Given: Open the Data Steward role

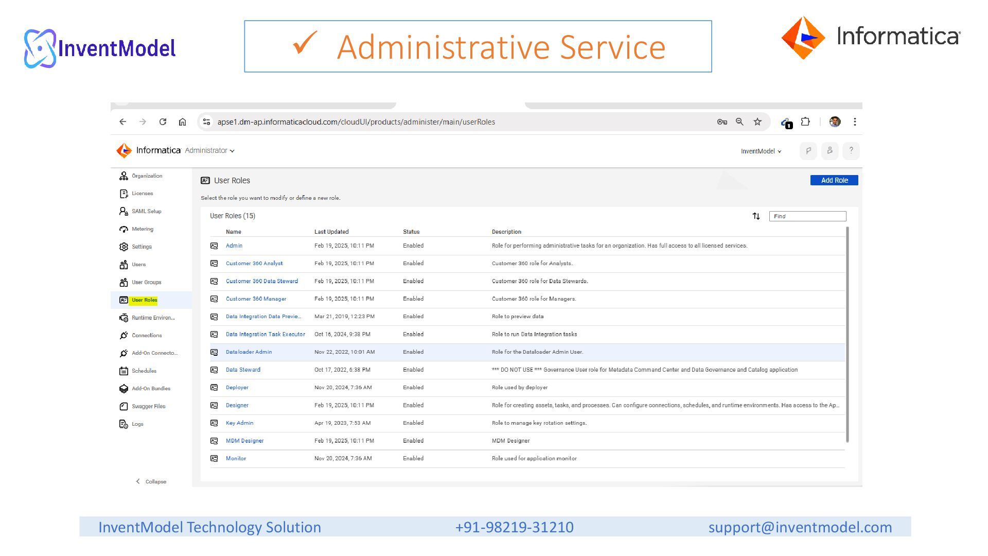Looking at the screenshot, I should tap(243, 370).
